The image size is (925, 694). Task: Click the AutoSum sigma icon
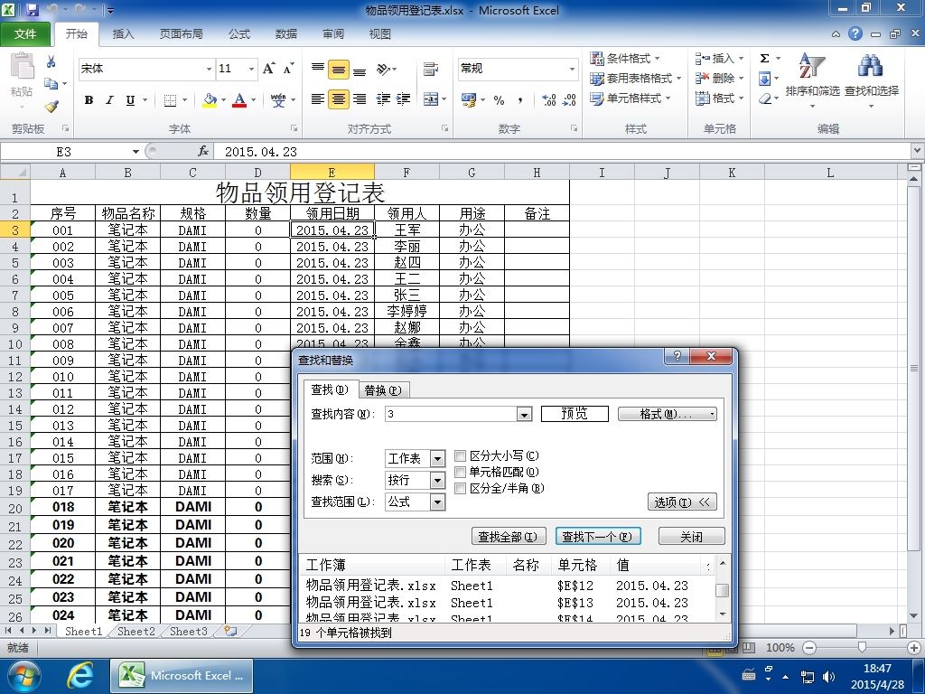[764, 58]
